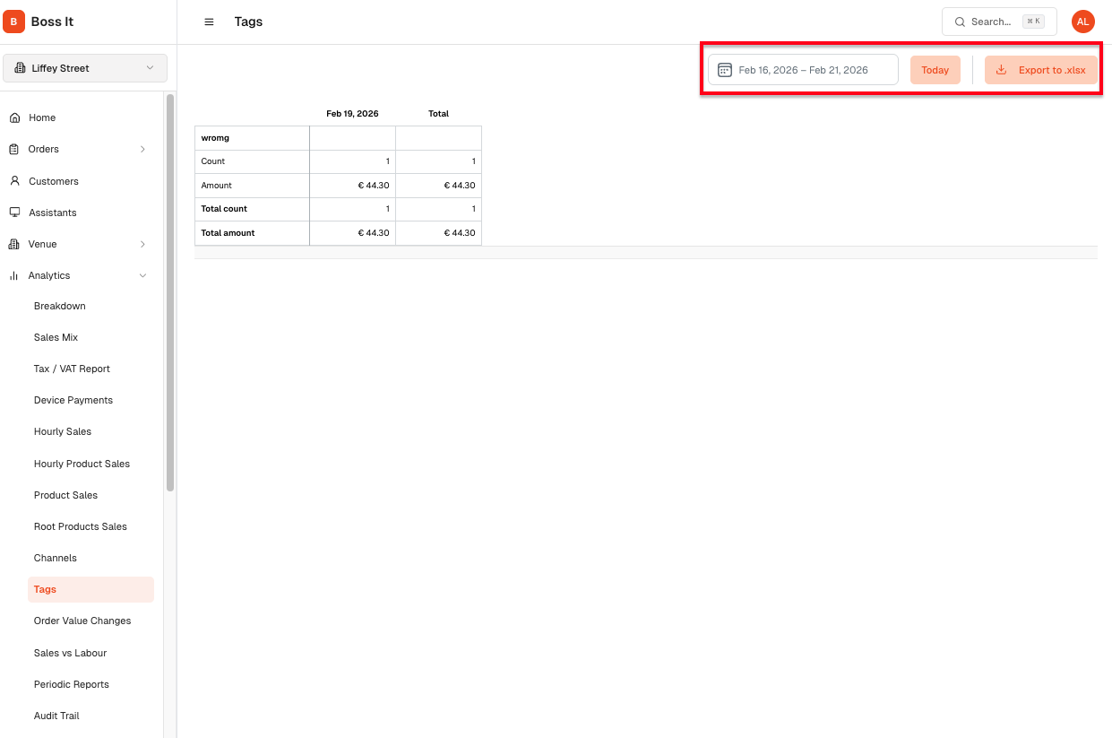1112x738 pixels.
Task: Click the AL user avatar
Action: 1082,22
